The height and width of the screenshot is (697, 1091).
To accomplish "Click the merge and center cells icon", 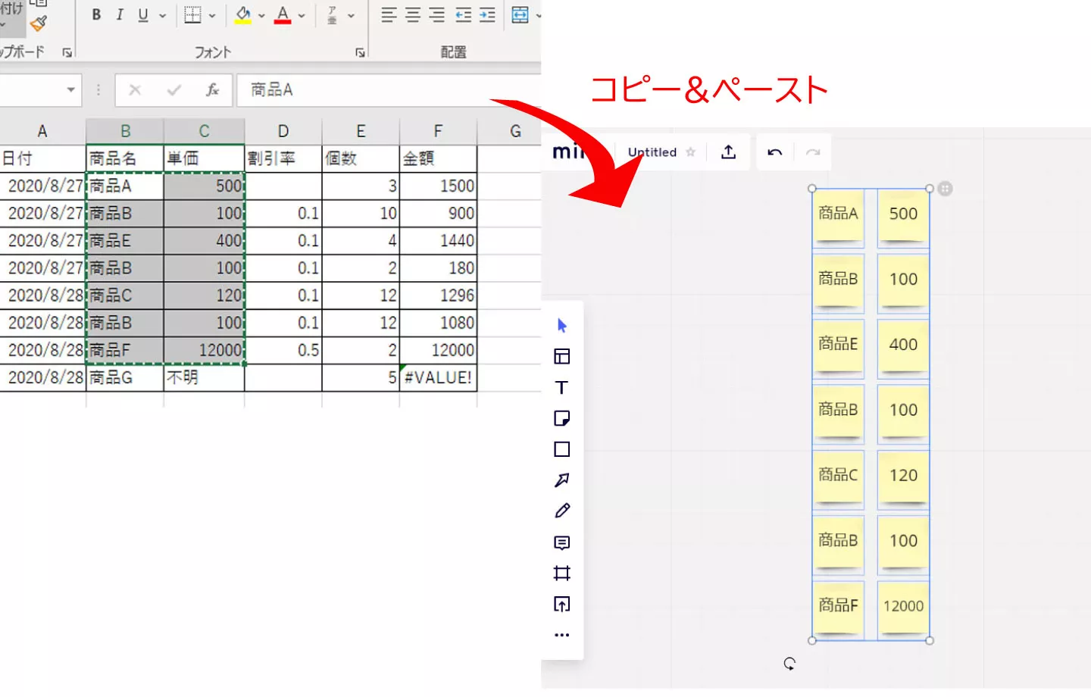I will coord(520,15).
